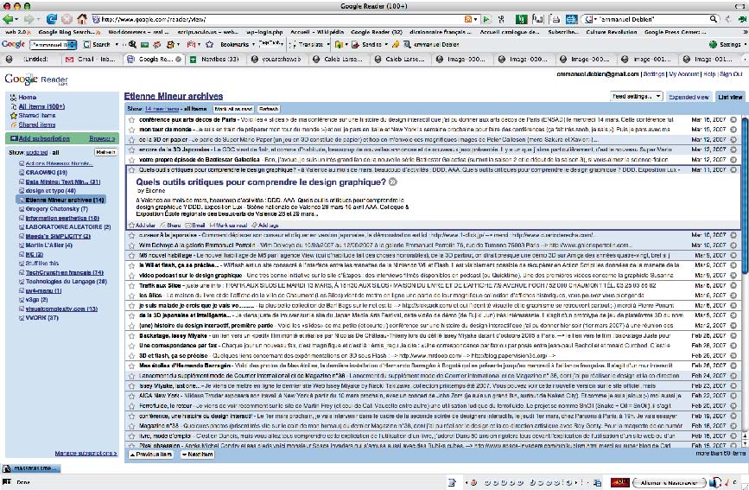Click the browser Back arrow button

pyautogui.click(x=8, y=19)
